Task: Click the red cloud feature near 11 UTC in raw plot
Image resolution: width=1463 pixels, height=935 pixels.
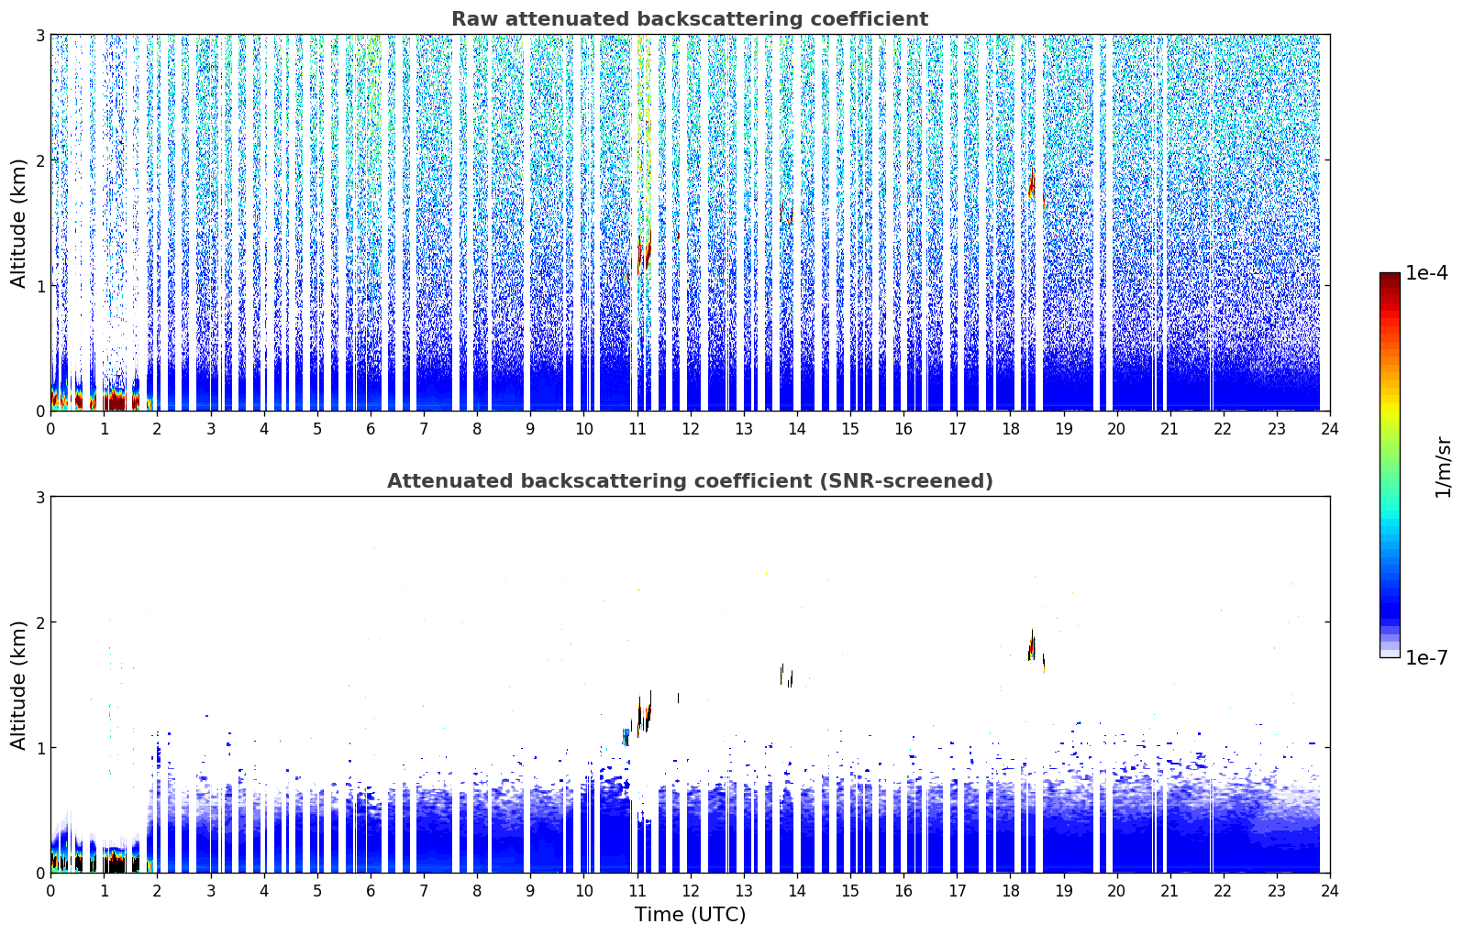Action: [644, 254]
